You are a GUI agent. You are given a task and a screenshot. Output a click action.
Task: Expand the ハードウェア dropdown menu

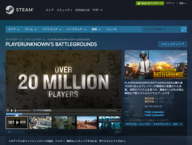tap(76, 29)
